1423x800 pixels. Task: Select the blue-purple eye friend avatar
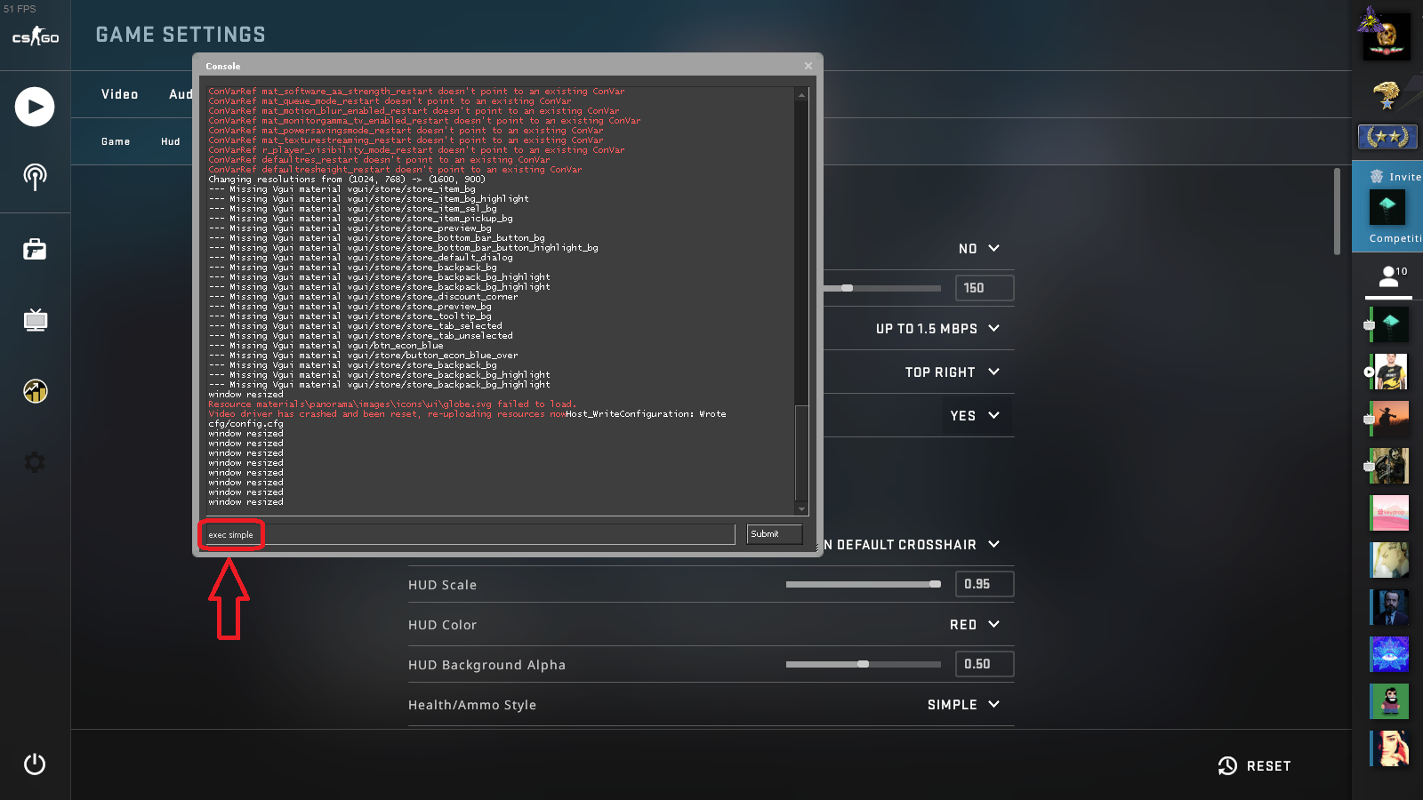(1389, 654)
